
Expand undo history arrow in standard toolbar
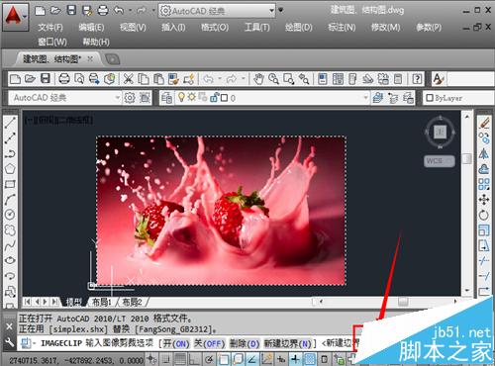point(220,79)
